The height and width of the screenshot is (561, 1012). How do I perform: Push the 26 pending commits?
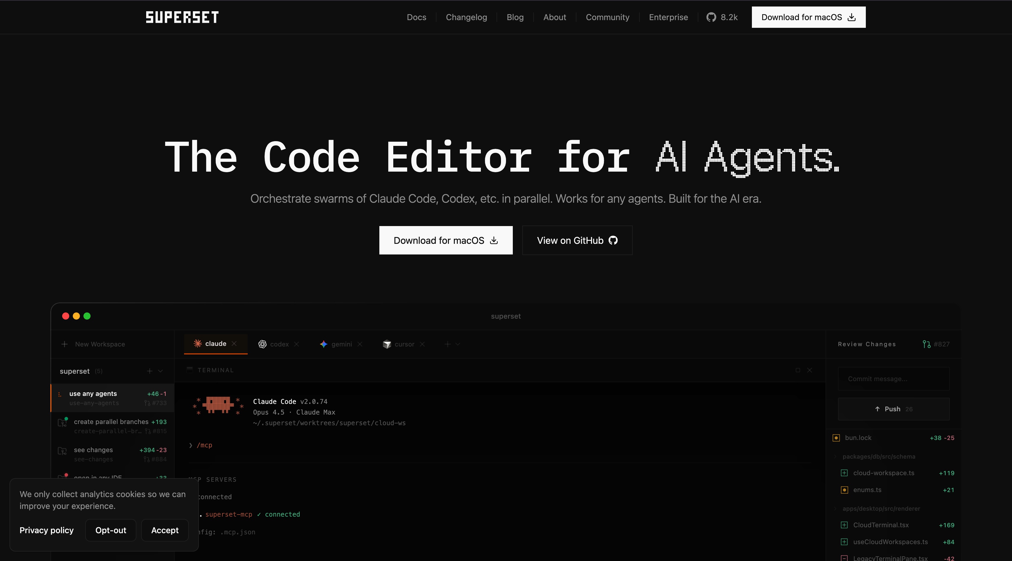pos(893,409)
